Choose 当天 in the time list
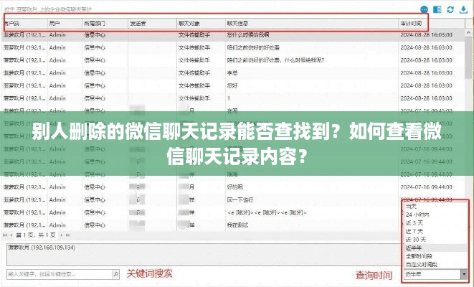The height and width of the screenshot is (287, 474). (411, 206)
